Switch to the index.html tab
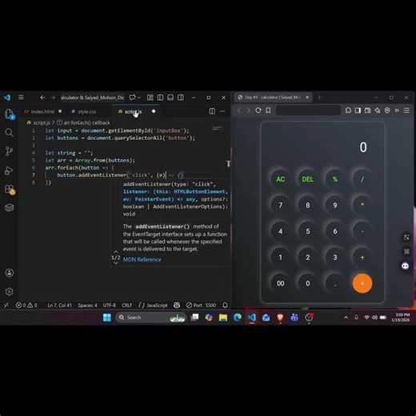This screenshot has height=416, width=416. tap(42, 111)
